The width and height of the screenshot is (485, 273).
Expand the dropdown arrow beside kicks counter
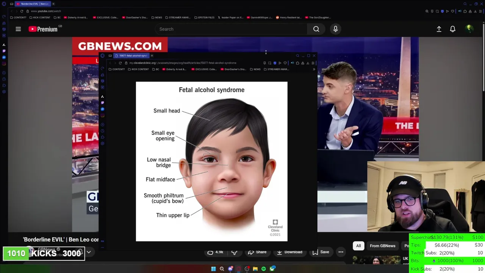click(89, 252)
